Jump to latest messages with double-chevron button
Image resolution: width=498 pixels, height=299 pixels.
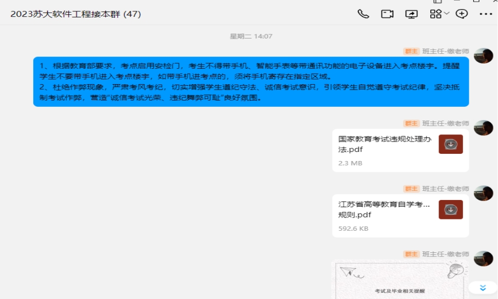(x=482, y=288)
